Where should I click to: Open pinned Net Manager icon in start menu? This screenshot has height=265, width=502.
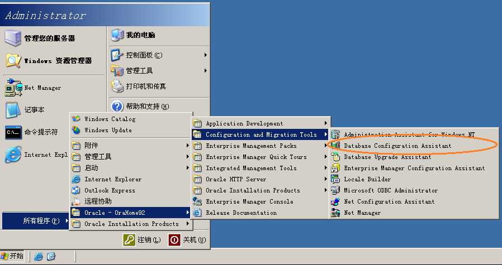coord(13,87)
